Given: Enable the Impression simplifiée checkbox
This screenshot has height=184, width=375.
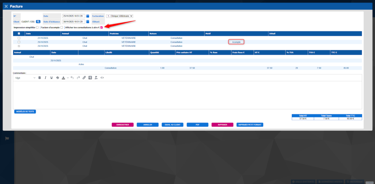Looking at the screenshot, I should click(x=37, y=28).
